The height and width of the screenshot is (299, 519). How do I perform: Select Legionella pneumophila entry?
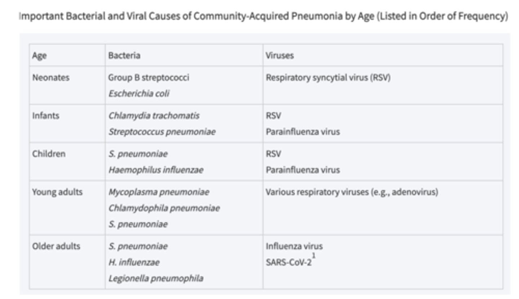156,278
